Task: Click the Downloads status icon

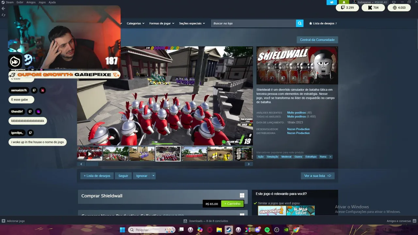Action: point(185,221)
